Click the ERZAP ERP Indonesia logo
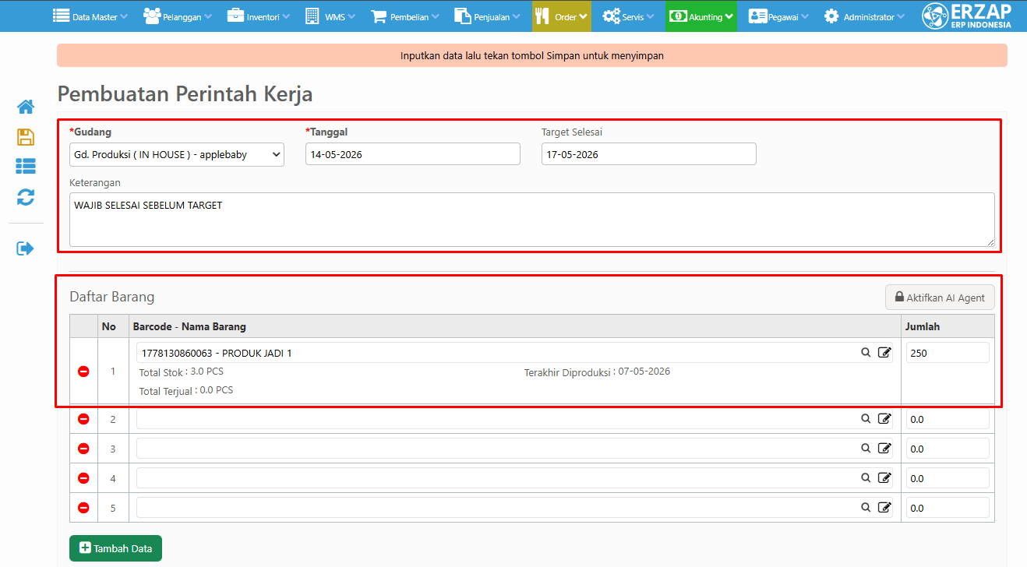 (966, 16)
